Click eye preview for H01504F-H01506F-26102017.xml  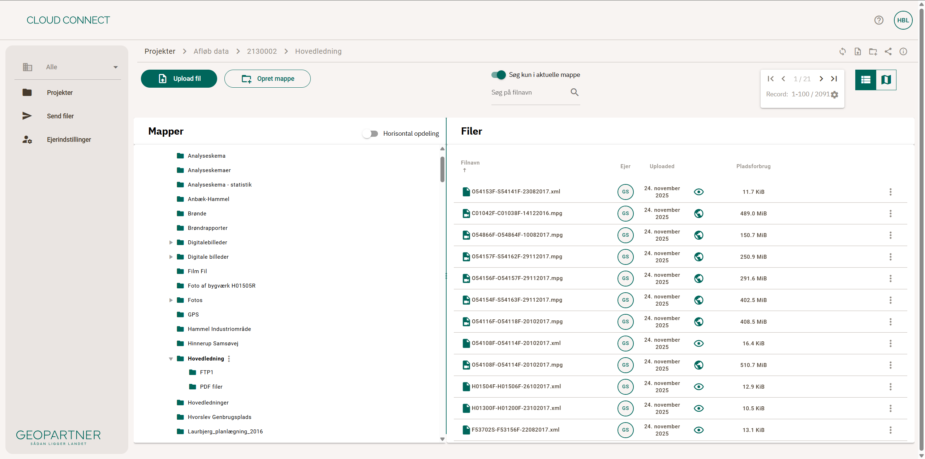[x=699, y=387]
